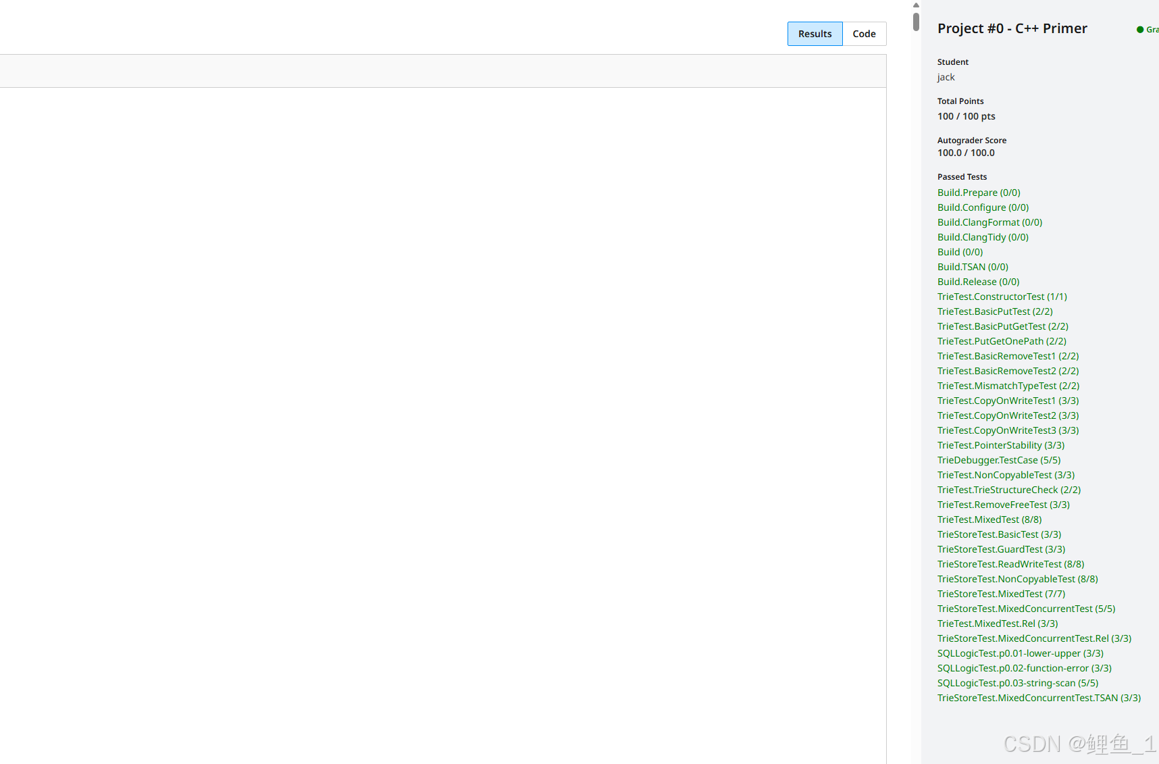Click the Autograder Score label
This screenshot has width=1159, height=764.
971,141
